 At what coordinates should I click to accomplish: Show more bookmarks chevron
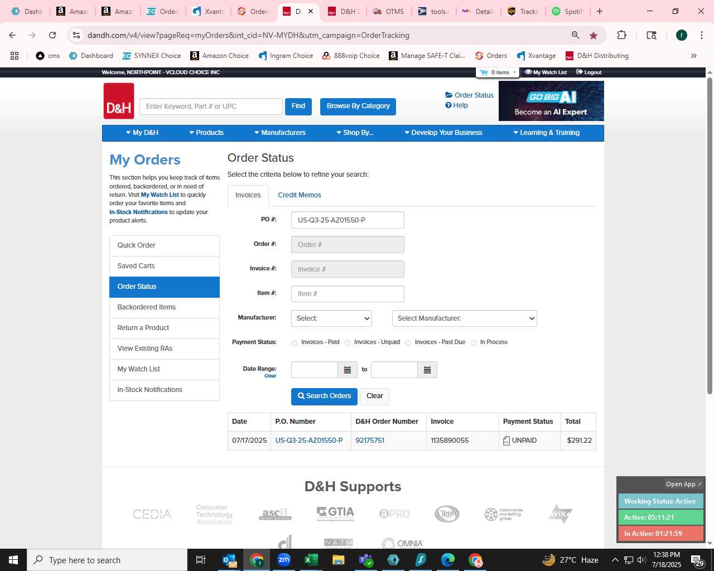693,56
